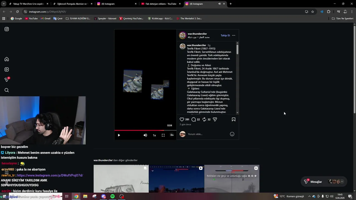Mute the active Instagram tab audio

pos(219,4)
